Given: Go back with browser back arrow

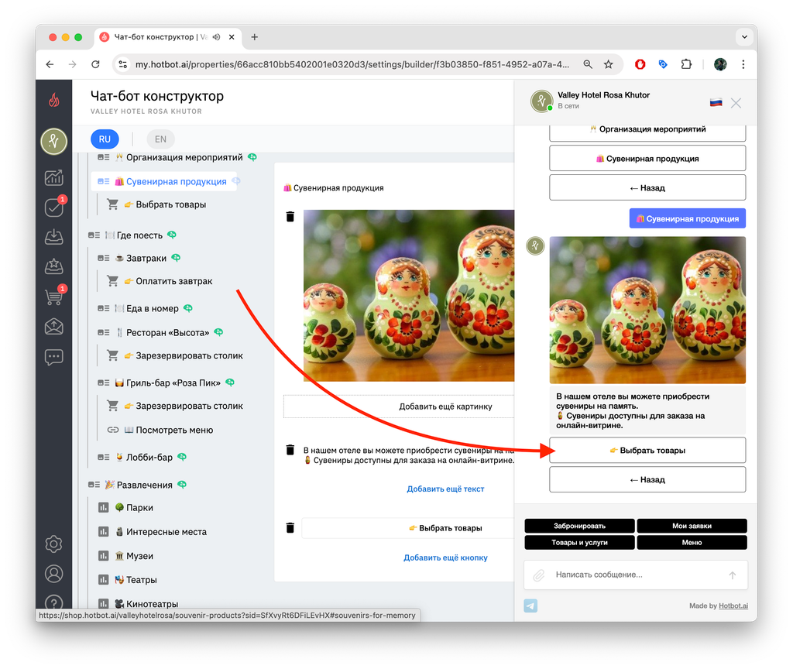Looking at the screenshot, I should coord(50,64).
